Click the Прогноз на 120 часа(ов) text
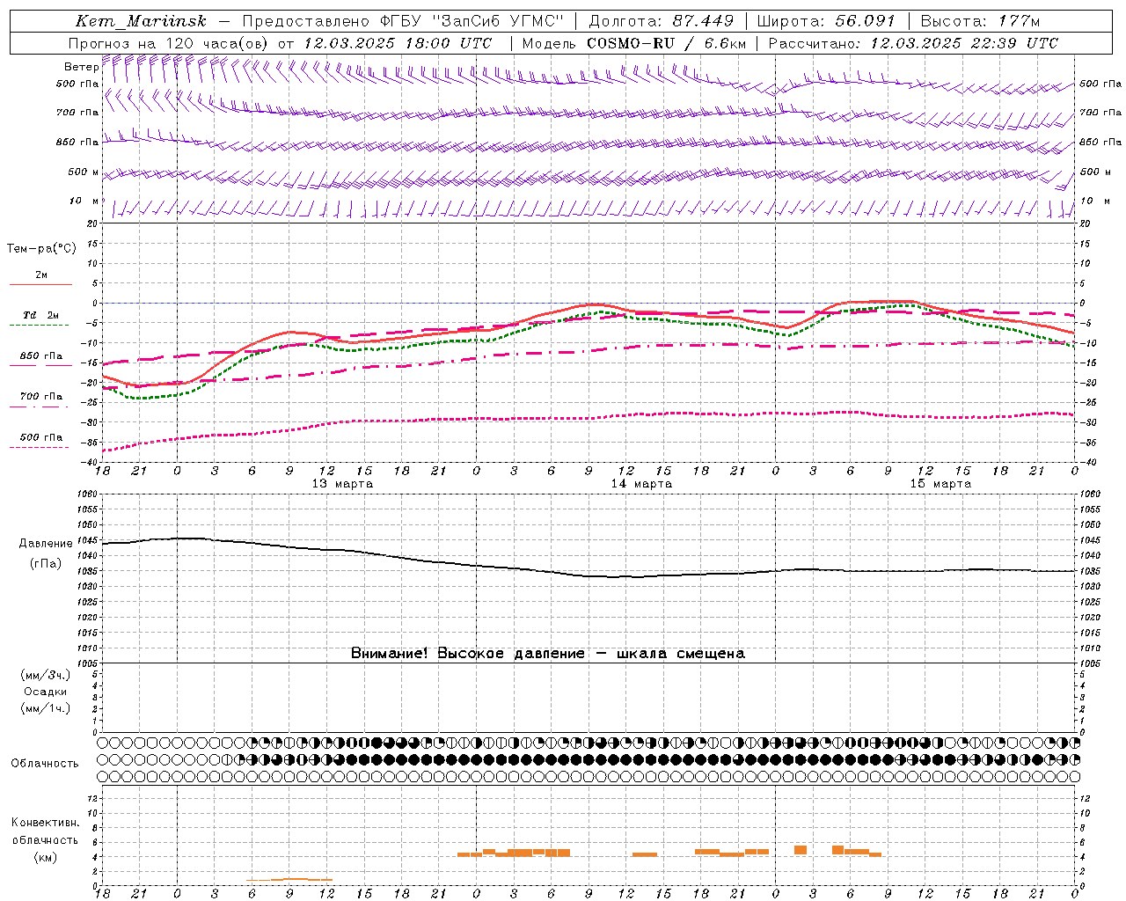The height and width of the screenshot is (901, 1126). pyautogui.click(x=170, y=43)
